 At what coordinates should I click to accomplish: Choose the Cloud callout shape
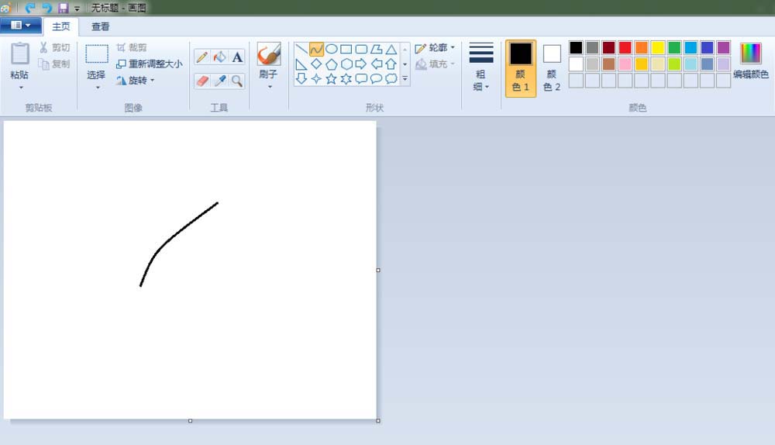click(391, 78)
